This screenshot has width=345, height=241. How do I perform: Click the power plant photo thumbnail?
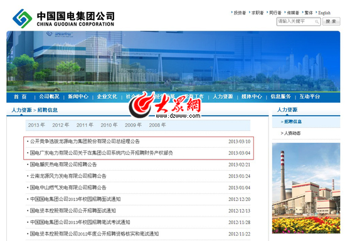click(306, 188)
